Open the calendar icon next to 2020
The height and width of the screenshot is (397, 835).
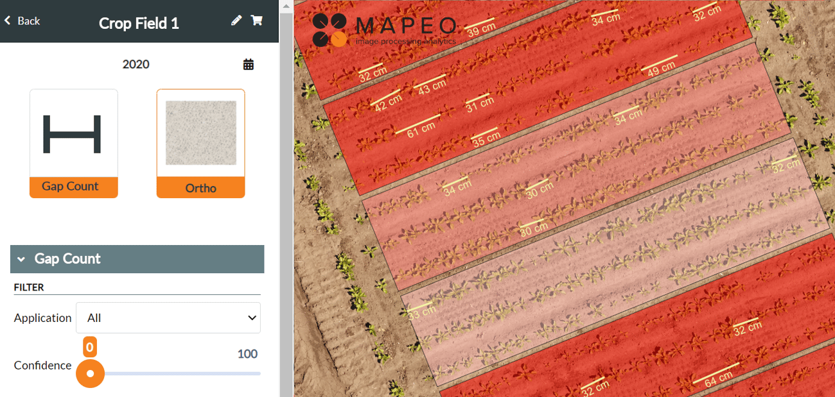pyautogui.click(x=249, y=64)
